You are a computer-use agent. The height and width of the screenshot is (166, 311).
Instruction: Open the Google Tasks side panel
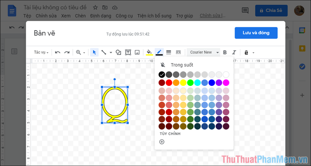[x=302, y=66]
